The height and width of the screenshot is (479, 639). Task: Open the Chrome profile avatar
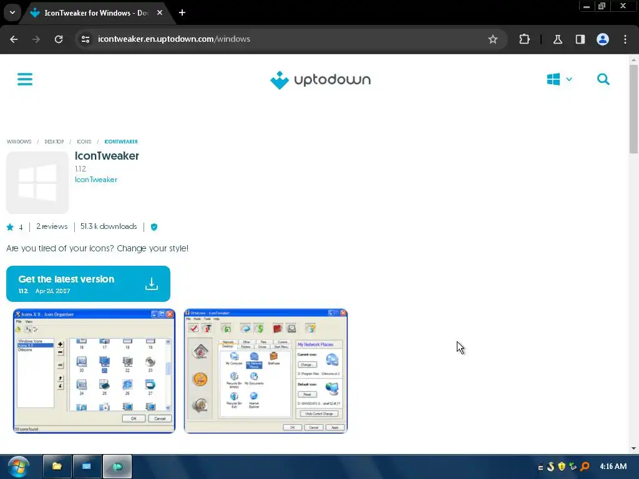(x=603, y=39)
